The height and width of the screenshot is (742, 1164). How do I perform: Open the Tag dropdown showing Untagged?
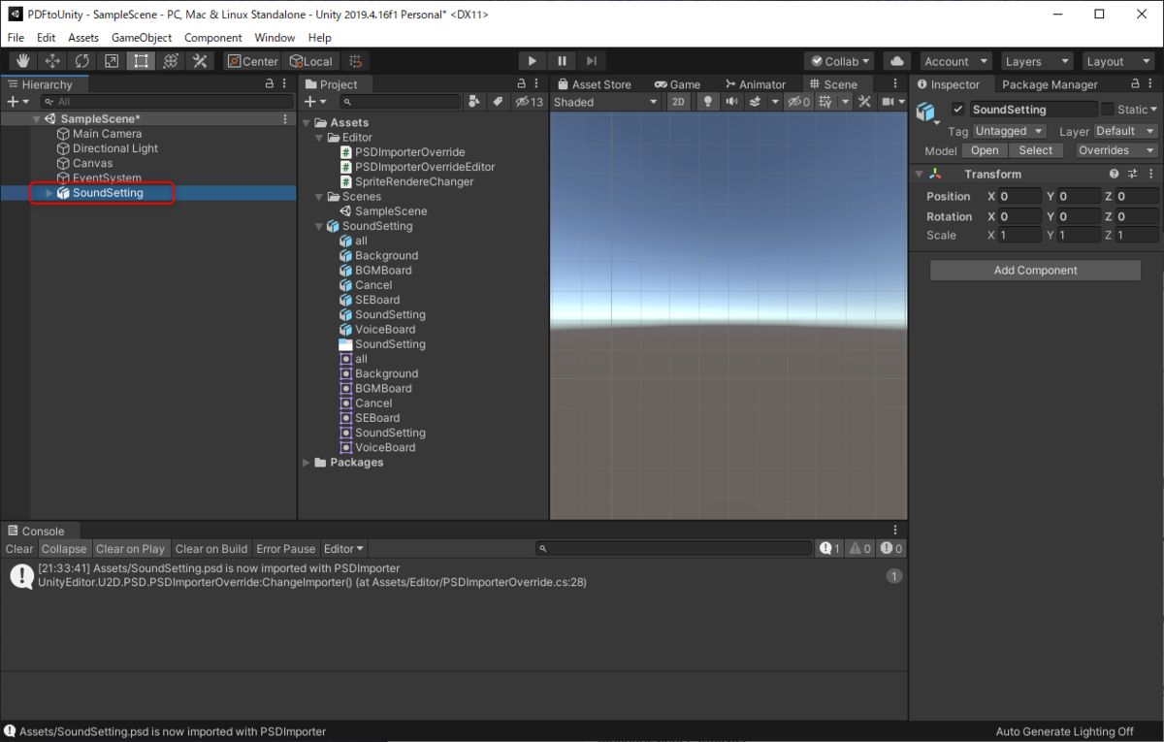(x=1009, y=131)
